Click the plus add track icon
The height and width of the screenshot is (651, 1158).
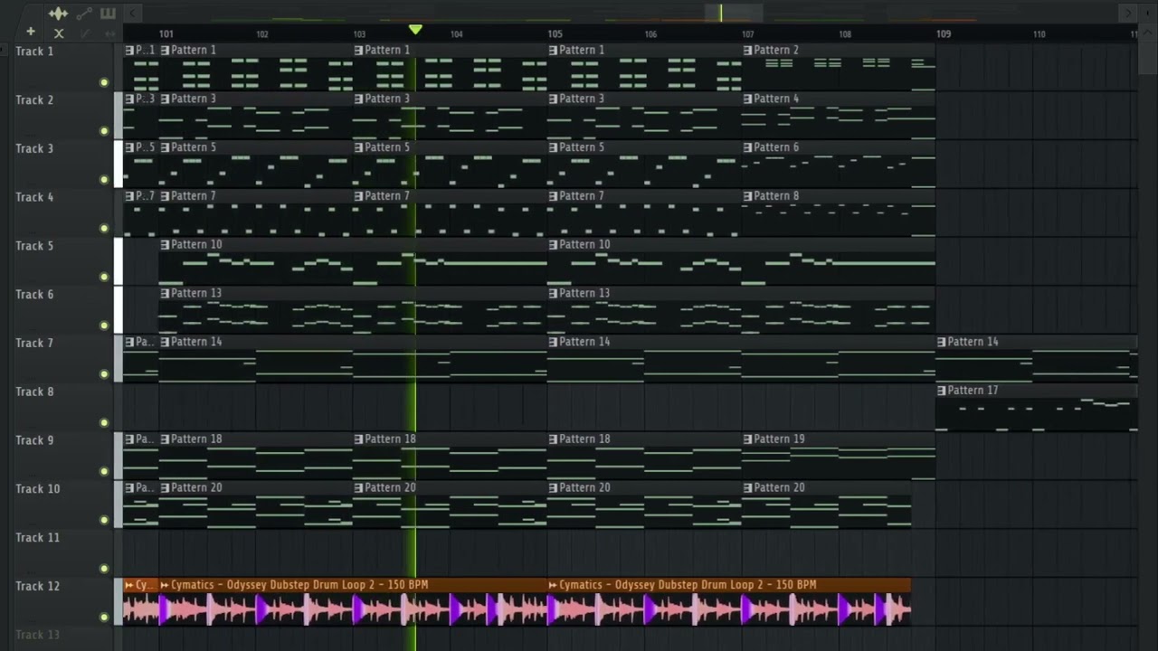tap(31, 33)
